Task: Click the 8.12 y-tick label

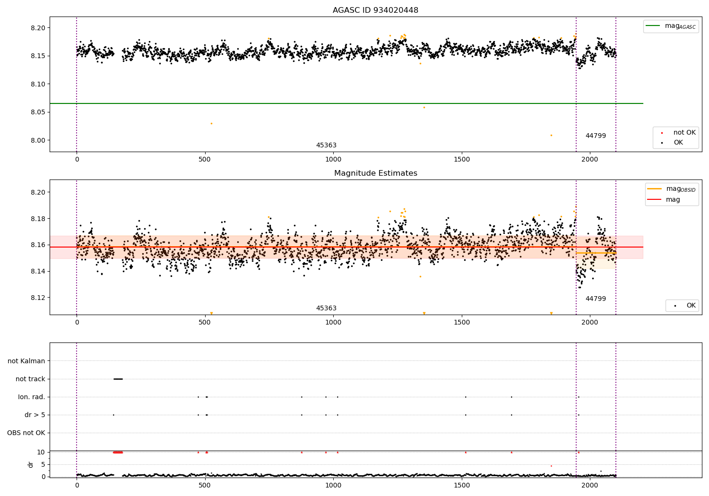Action: [38, 298]
